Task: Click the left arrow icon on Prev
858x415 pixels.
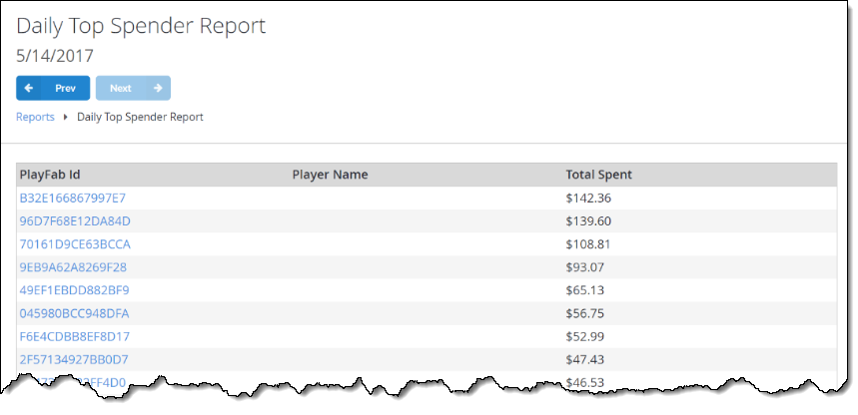Action: 29,88
